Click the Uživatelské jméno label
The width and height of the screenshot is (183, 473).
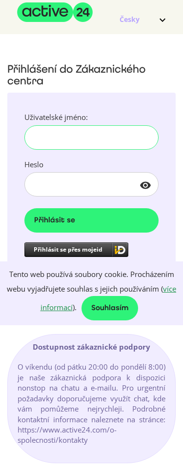click(x=56, y=118)
